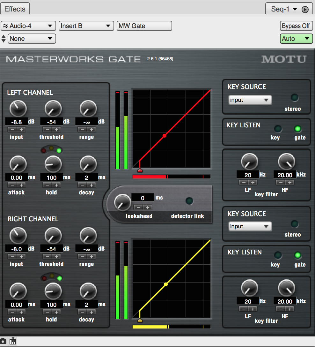This screenshot has width=315, height=347.
Task: Click the camera snapshot icon at bottom
Action: 3,341
